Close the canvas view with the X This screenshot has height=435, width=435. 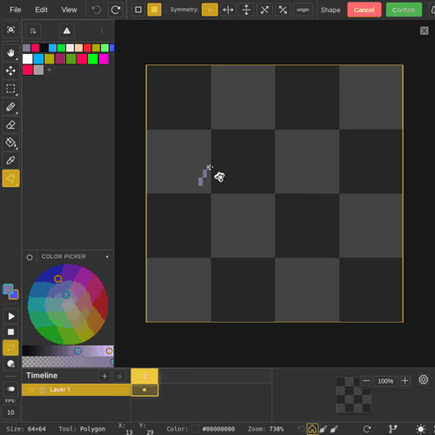[424, 30]
